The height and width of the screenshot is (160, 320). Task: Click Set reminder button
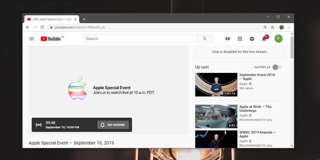pos(113,125)
